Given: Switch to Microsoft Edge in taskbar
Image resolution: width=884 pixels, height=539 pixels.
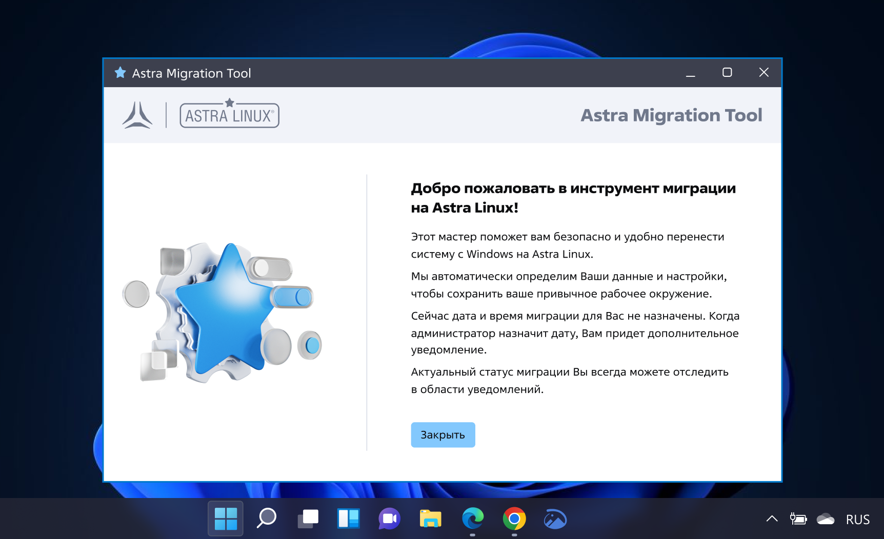Looking at the screenshot, I should 472,519.
